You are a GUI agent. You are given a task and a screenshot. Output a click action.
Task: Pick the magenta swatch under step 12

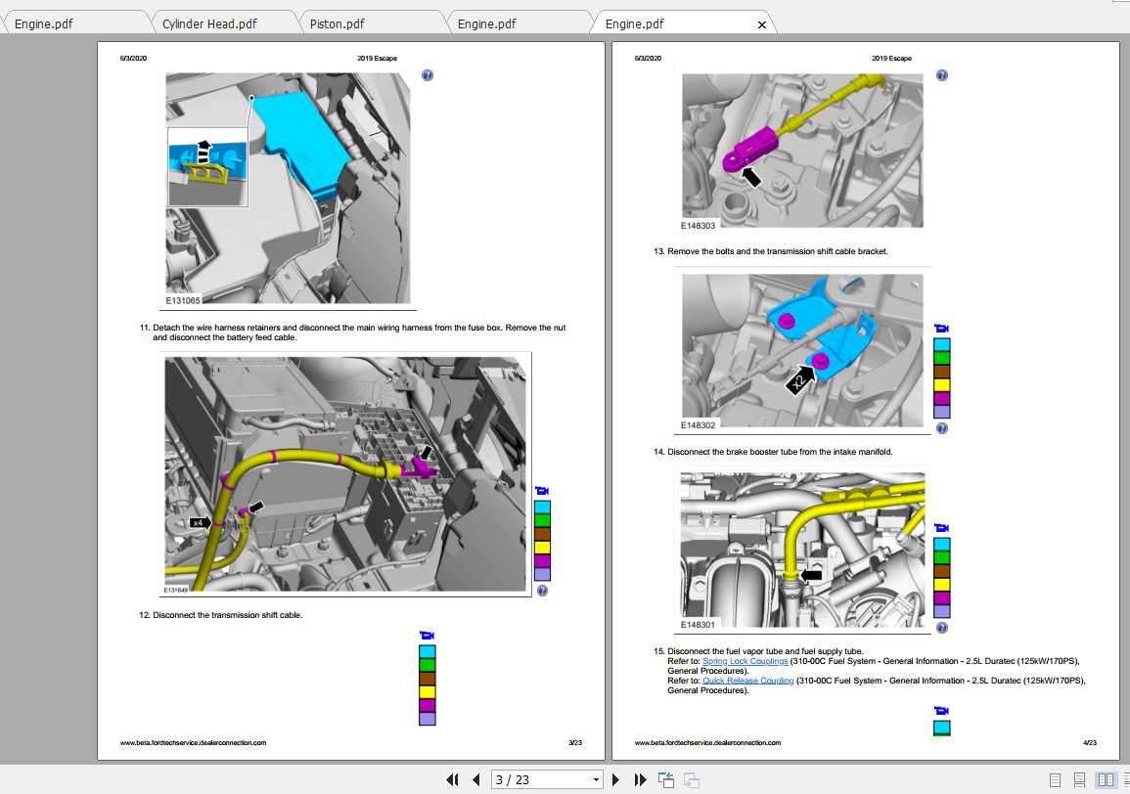(428, 705)
